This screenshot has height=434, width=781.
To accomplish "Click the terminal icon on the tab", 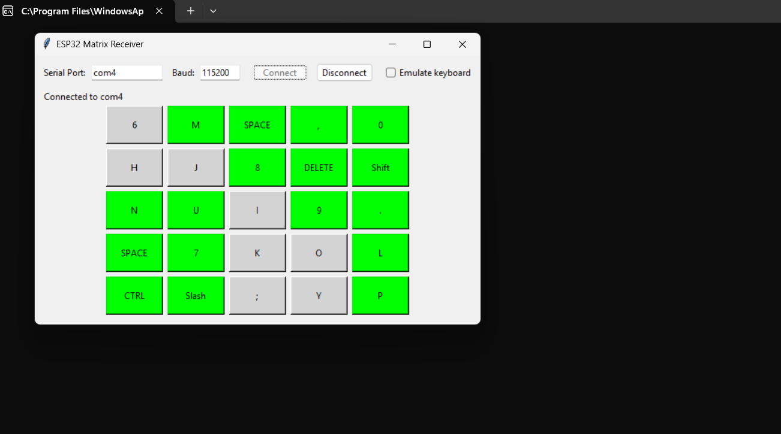I will pyautogui.click(x=8, y=11).
